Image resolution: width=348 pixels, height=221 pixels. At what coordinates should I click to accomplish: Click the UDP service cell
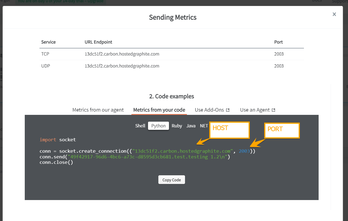click(45, 66)
